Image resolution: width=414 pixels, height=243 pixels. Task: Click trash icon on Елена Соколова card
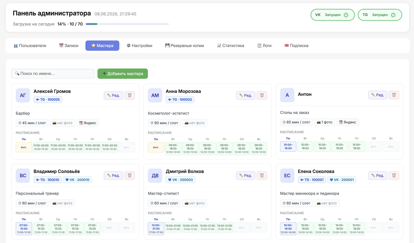394,176
